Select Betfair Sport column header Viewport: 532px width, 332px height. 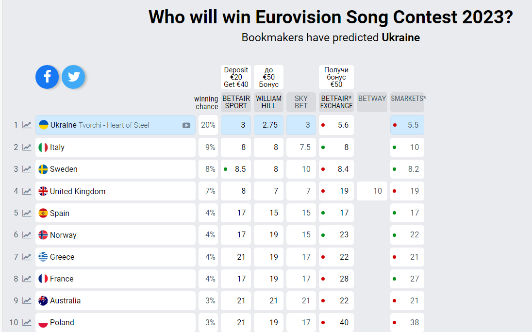point(236,102)
